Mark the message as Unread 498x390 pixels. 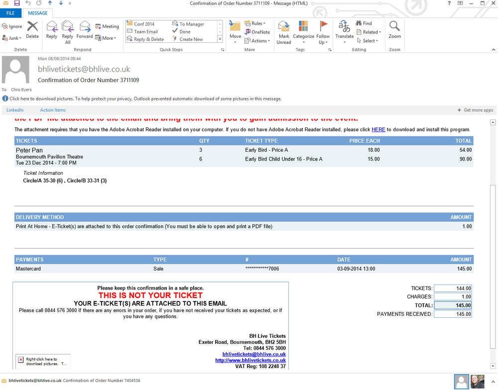[x=284, y=32]
